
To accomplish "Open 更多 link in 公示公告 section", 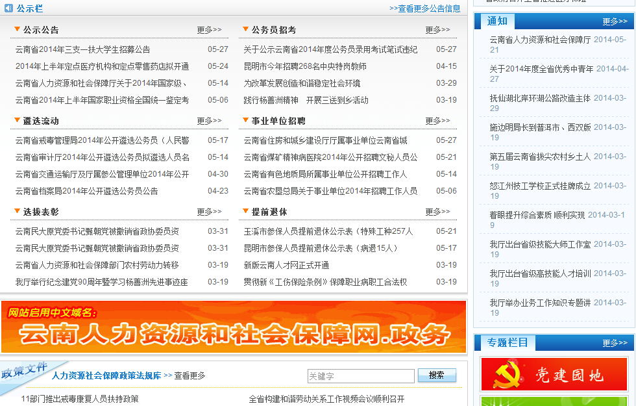I will tap(209, 30).
